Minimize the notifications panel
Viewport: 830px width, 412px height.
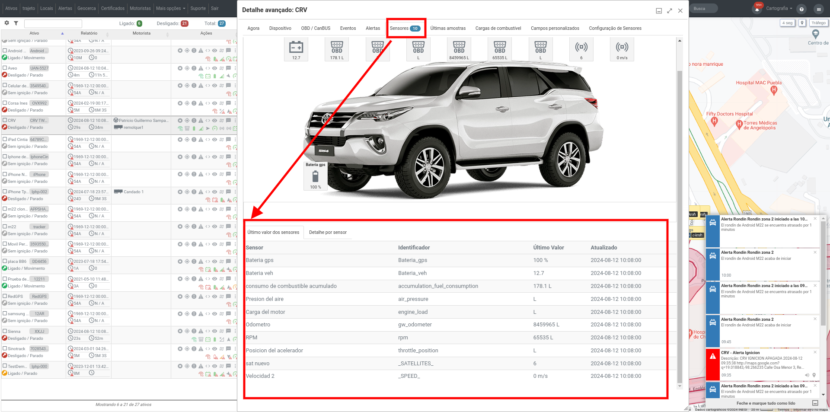[x=815, y=403]
